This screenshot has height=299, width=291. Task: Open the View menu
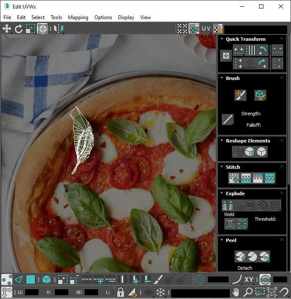pos(145,17)
